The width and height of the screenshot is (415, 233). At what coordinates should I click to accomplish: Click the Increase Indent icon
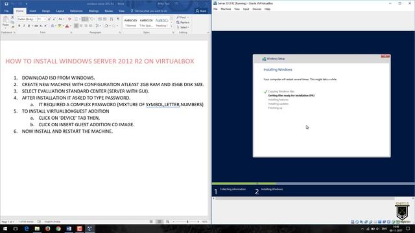tap(105, 19)
